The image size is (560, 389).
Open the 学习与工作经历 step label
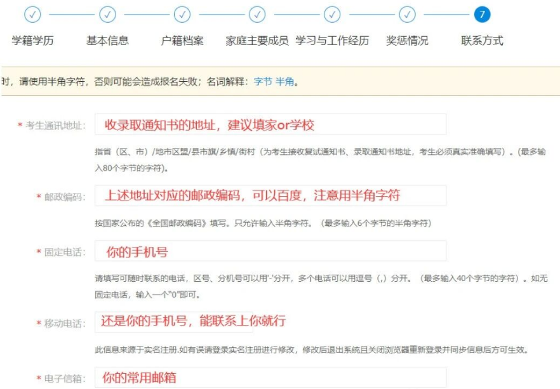pos(332,41)
